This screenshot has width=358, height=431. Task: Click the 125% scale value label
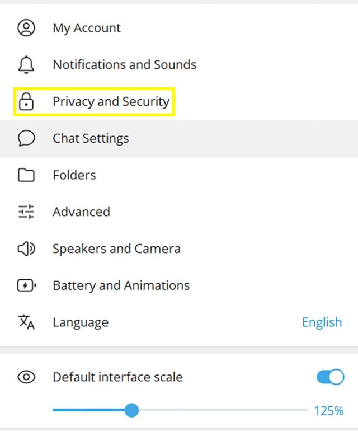click(x=328, y=411)
